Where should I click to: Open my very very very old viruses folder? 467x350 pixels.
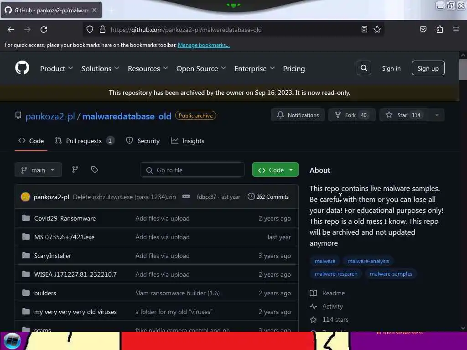coord(75,312)
